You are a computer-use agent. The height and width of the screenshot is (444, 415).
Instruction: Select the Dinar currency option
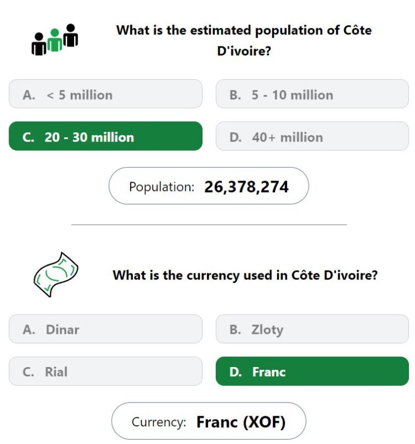pyautogui.click(x=106, y=329)
